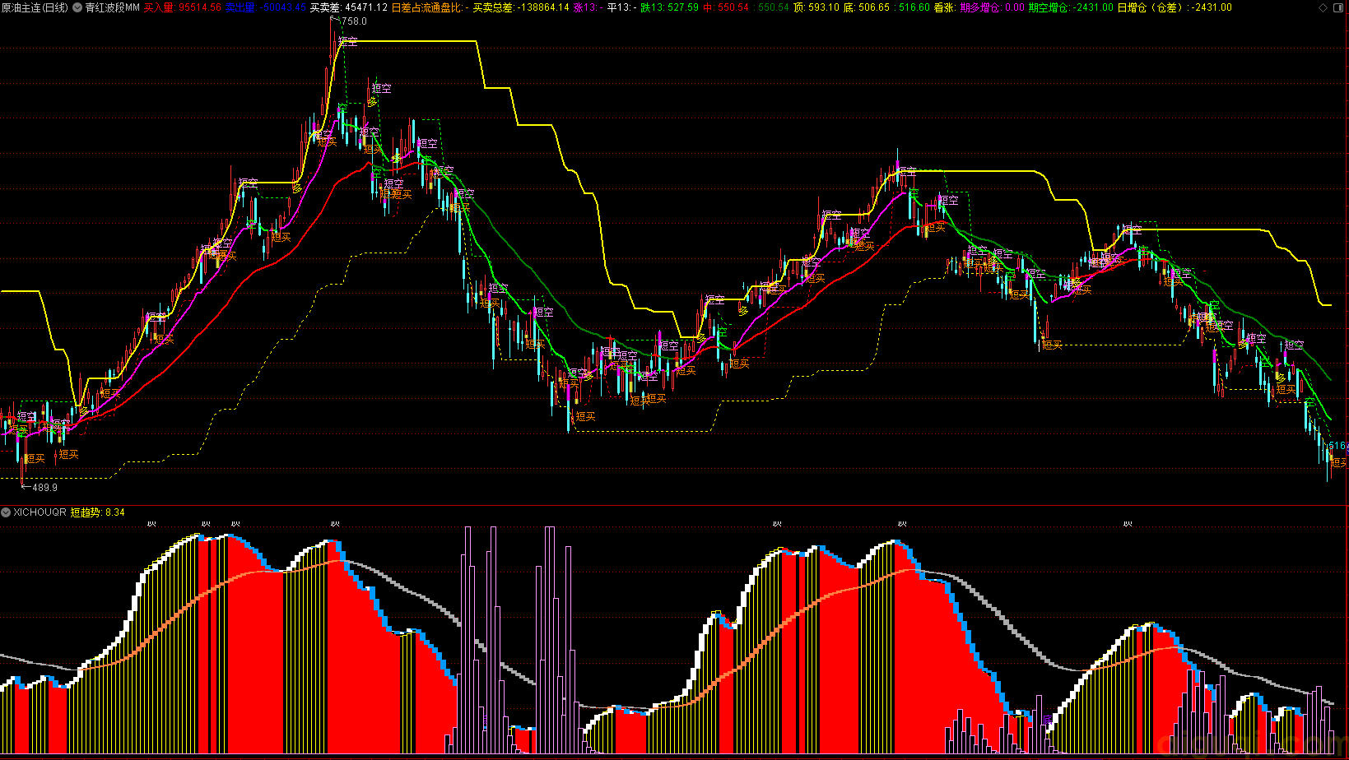The width and height of the screenshot is (1349, 760).
Task: Click the 期多增仓: 0.00 value
Action: click(x=992, y=7)
